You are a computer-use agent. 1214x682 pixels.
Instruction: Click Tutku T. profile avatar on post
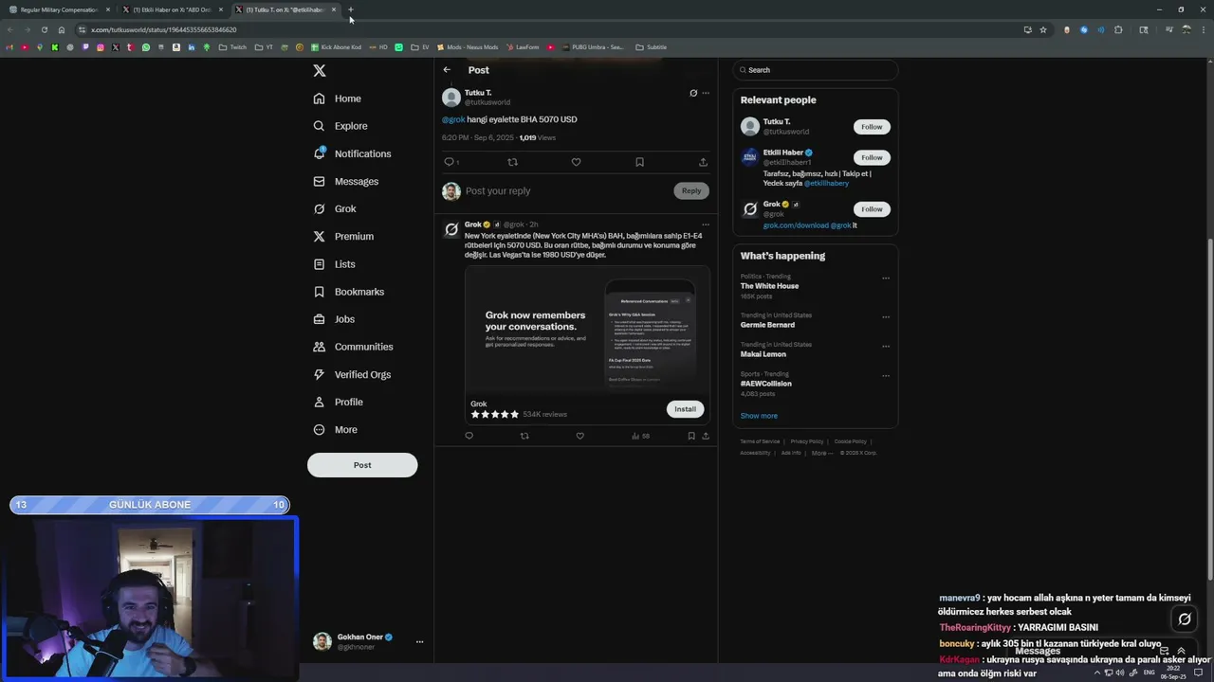451,98
